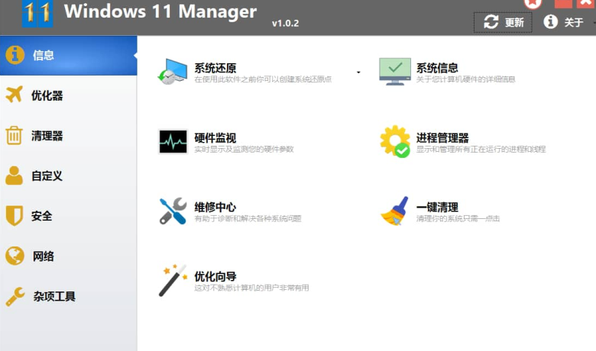Click the info icon beside 关于

(x=550, y=21)
